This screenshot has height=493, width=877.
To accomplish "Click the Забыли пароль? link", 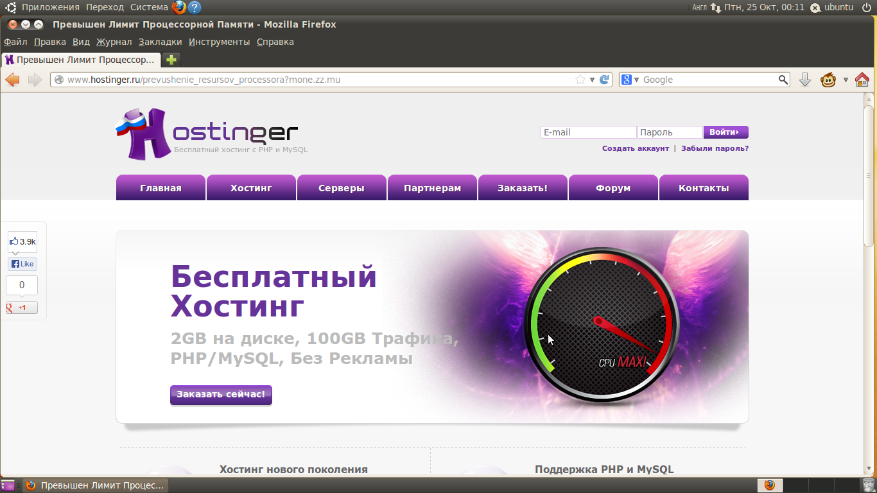I will click(715, 148).
